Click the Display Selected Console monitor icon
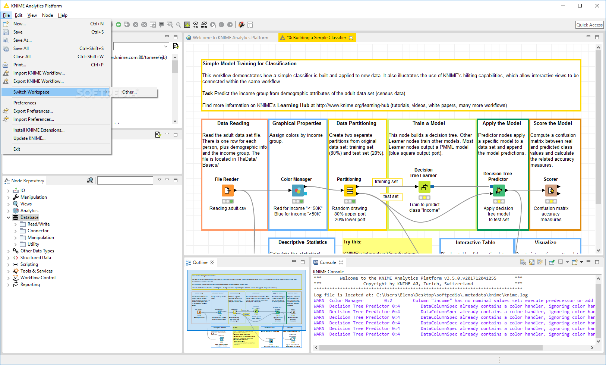The height and width of the screenshot is (365, 606). [561, 262]
